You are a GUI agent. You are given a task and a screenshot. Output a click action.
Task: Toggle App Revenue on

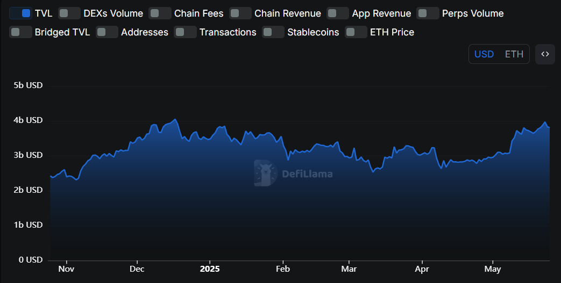(337, 13)
